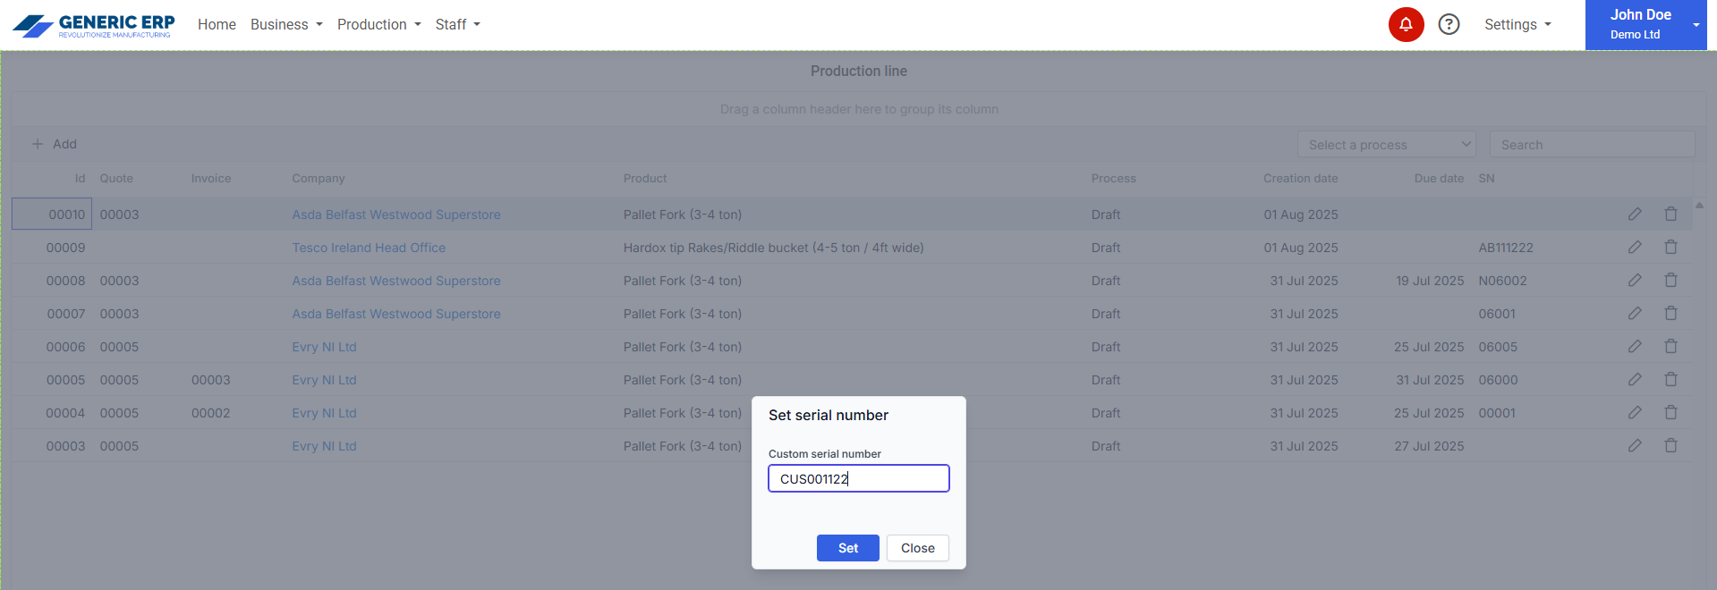Open the Tesco Ireland Head Office link
Screen dimensions: 1717x590
tap(369, 248)
